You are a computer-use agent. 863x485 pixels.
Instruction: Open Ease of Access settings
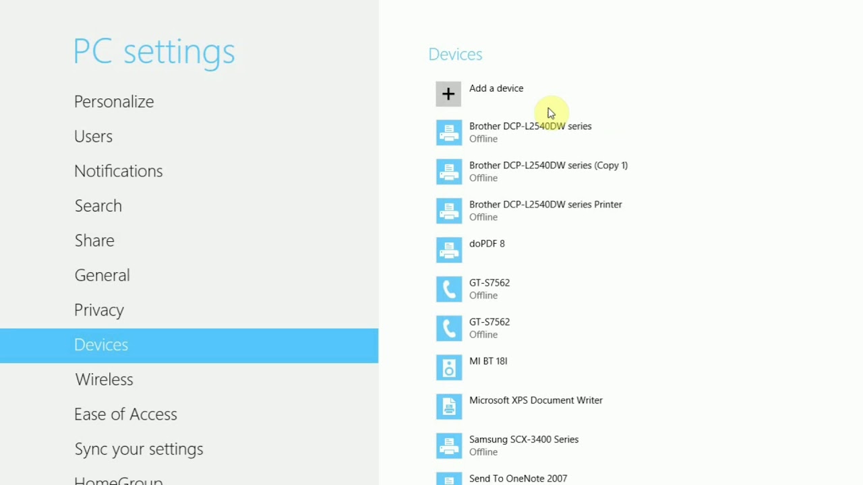point(125,414)
